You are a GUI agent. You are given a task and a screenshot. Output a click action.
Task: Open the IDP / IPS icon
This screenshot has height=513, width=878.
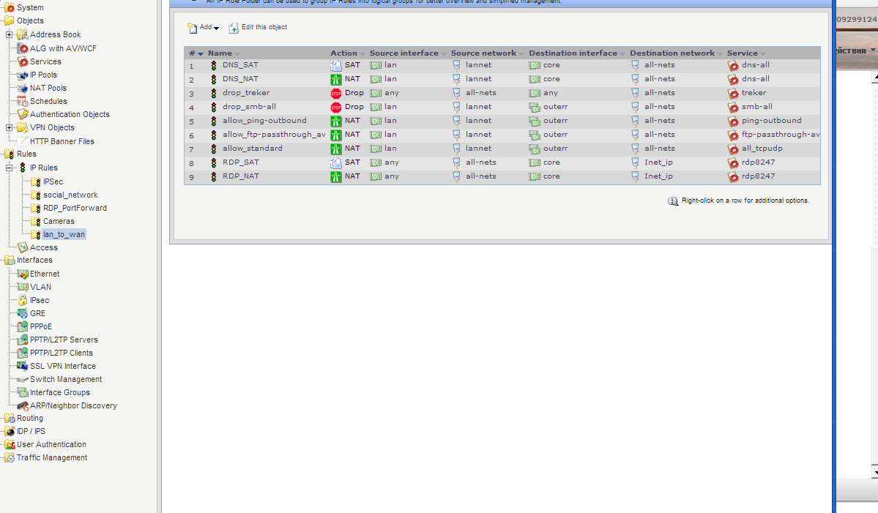[x=10, y=431]
